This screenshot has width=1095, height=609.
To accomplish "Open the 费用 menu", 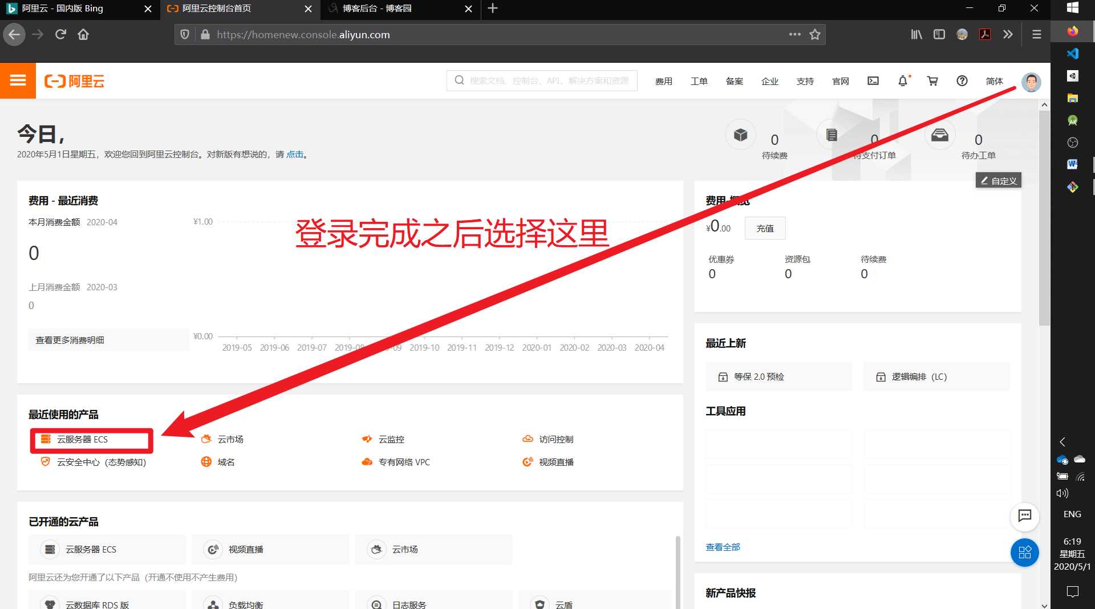I will (663, 81).
